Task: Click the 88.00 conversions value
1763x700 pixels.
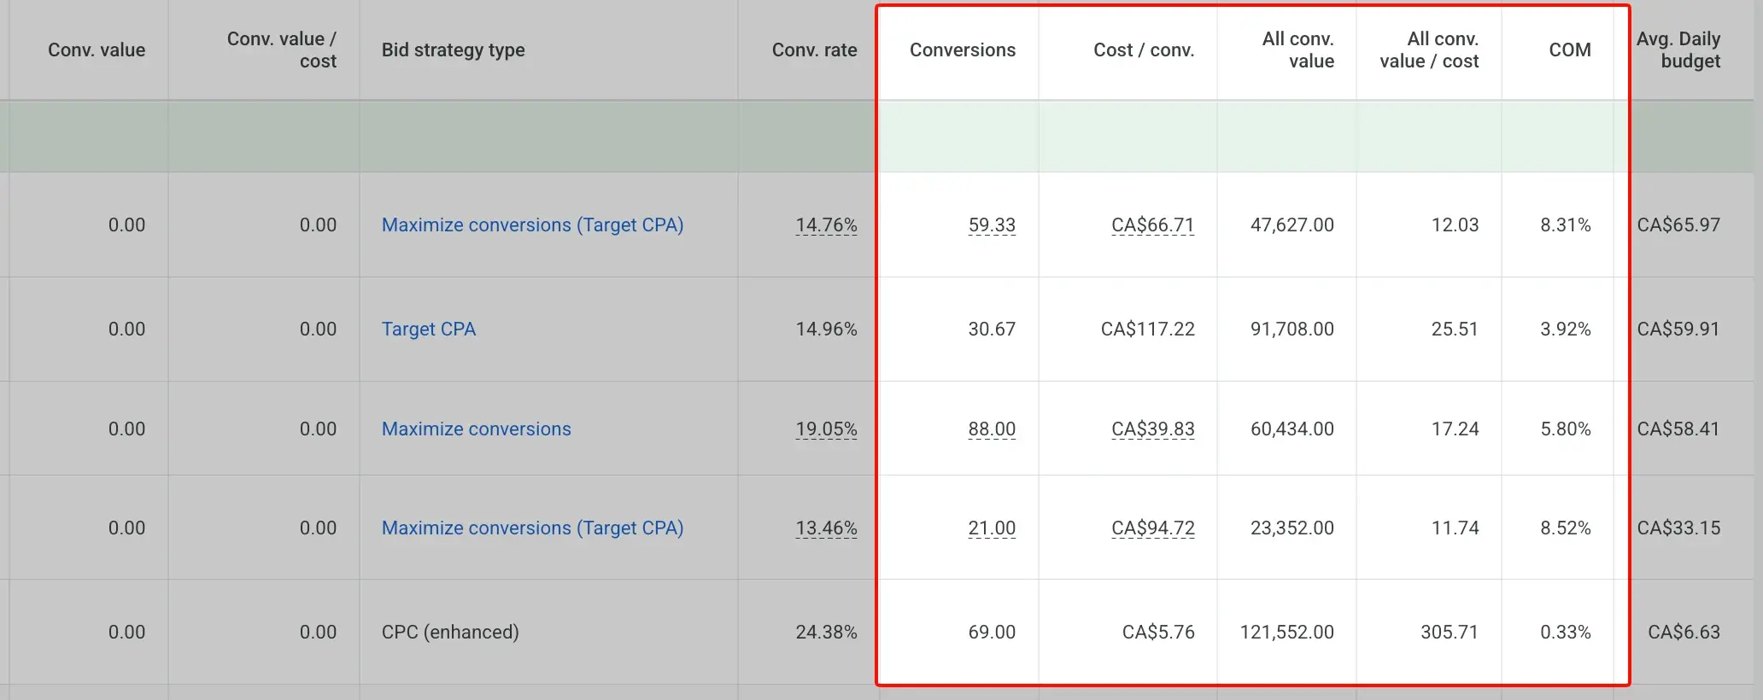Action: point(992,429)
